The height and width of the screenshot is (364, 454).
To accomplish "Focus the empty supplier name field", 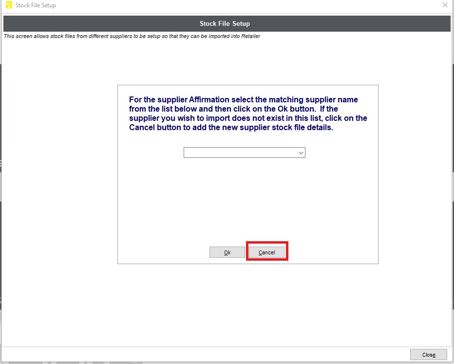I will tap(239, 153).
